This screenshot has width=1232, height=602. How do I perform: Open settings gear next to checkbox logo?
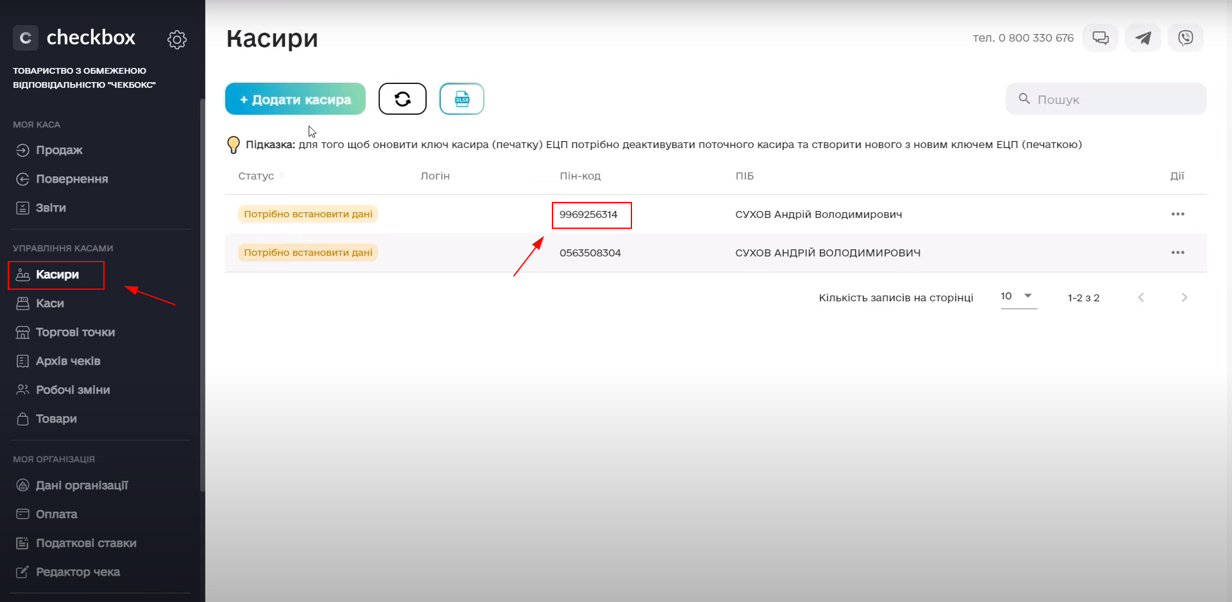coord(177,40)
